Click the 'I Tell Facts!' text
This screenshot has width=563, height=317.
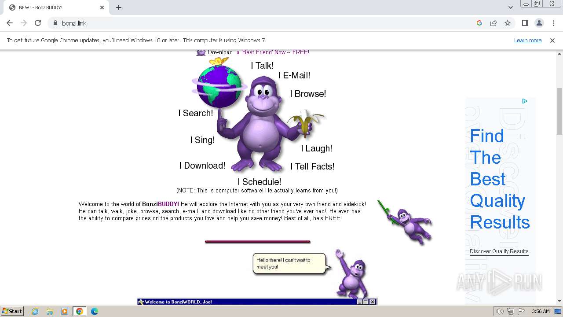tap(312, 166)
